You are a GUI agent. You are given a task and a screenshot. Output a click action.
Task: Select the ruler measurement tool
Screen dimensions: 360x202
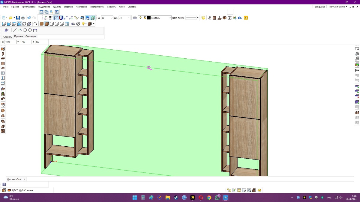76,18
